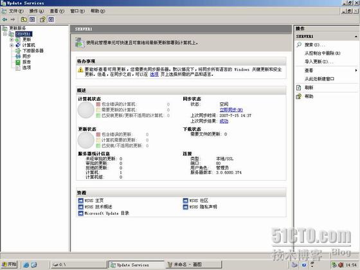Image resolution: width=360 pixels, height=270 pixels.
Task: Click the update status pie chart
Action: pyautogui.click(x=86, y=140)
